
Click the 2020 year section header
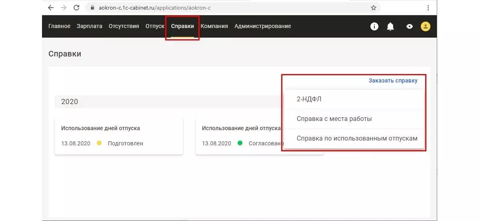coord(170,102)
